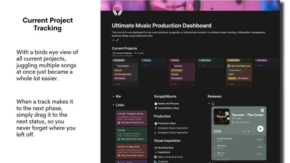Click the orange Engineer tag

pyautogui.click(x=232, y=78)
